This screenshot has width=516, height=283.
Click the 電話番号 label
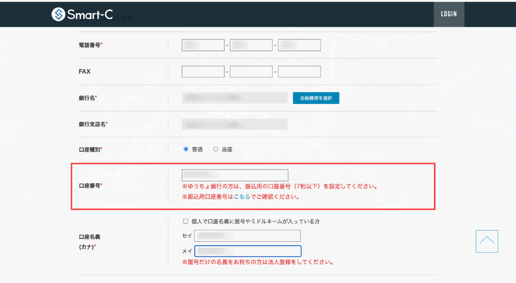91,45
